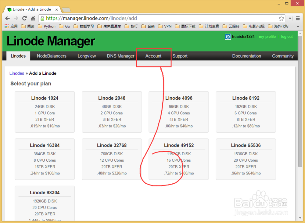The width and height of the screenshot is (305, 223).
Task: Open a new browser tab
Action: click(x=66, y=9)
